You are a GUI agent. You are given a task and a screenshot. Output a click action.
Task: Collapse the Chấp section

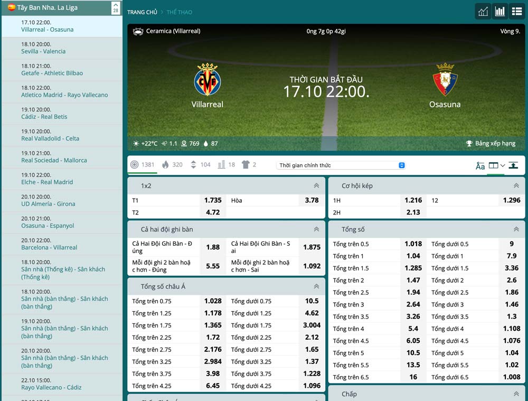point(516,394)
